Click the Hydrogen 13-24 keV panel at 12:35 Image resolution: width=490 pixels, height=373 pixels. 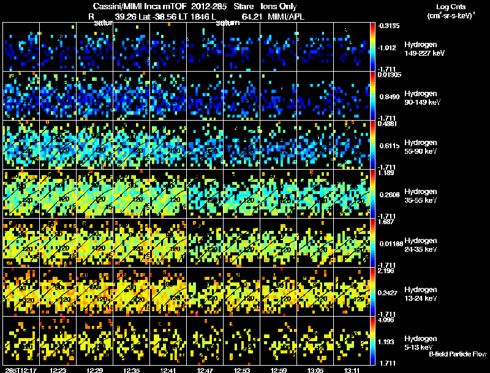tap(131, 292)
